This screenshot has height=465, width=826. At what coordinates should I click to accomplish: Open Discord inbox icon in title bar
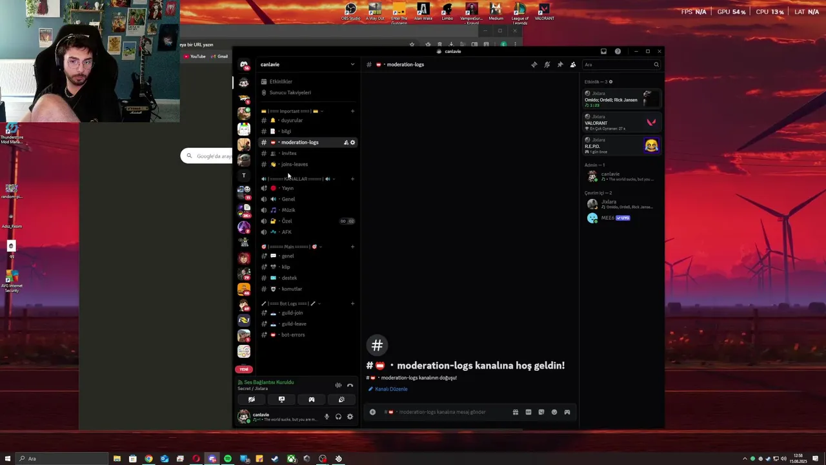point(603,52)
